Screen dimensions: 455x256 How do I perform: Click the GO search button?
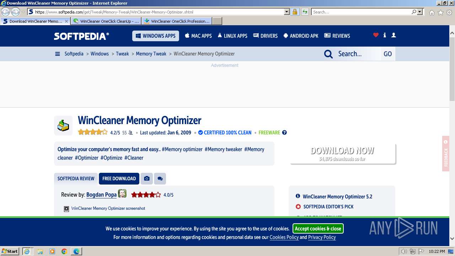[387, 54]
